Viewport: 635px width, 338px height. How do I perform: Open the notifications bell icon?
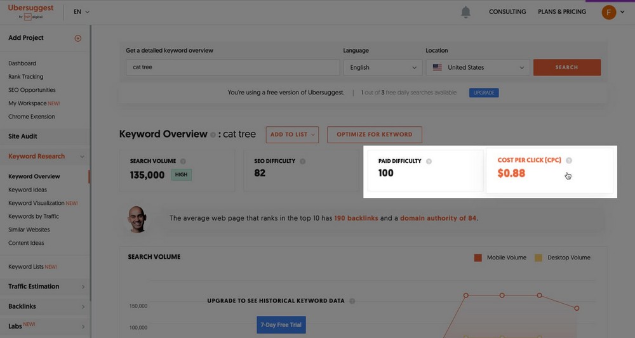(x=465, y=12)
